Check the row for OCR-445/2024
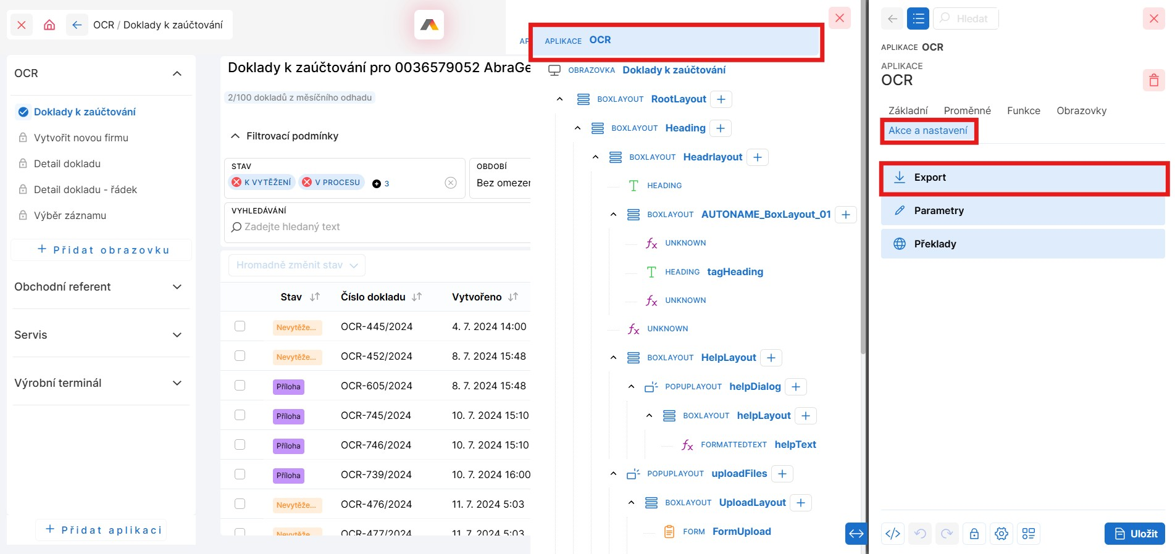Image resolution: width=1175 pixels, height=554 pixels. (x=240, y=326)
